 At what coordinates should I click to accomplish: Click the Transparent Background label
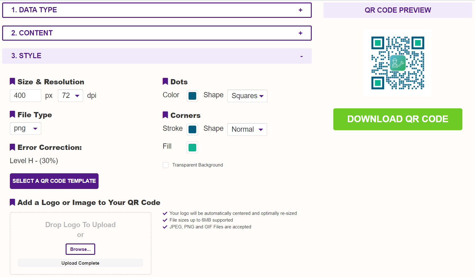[x=197, y=165]
